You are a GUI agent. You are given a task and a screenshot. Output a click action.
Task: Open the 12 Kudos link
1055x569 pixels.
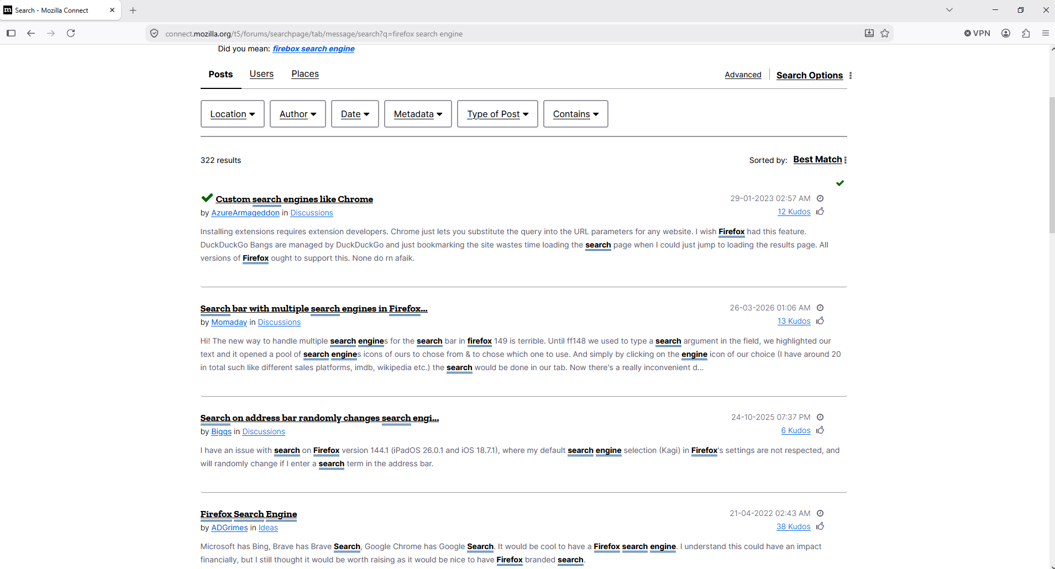click(794, 212)
